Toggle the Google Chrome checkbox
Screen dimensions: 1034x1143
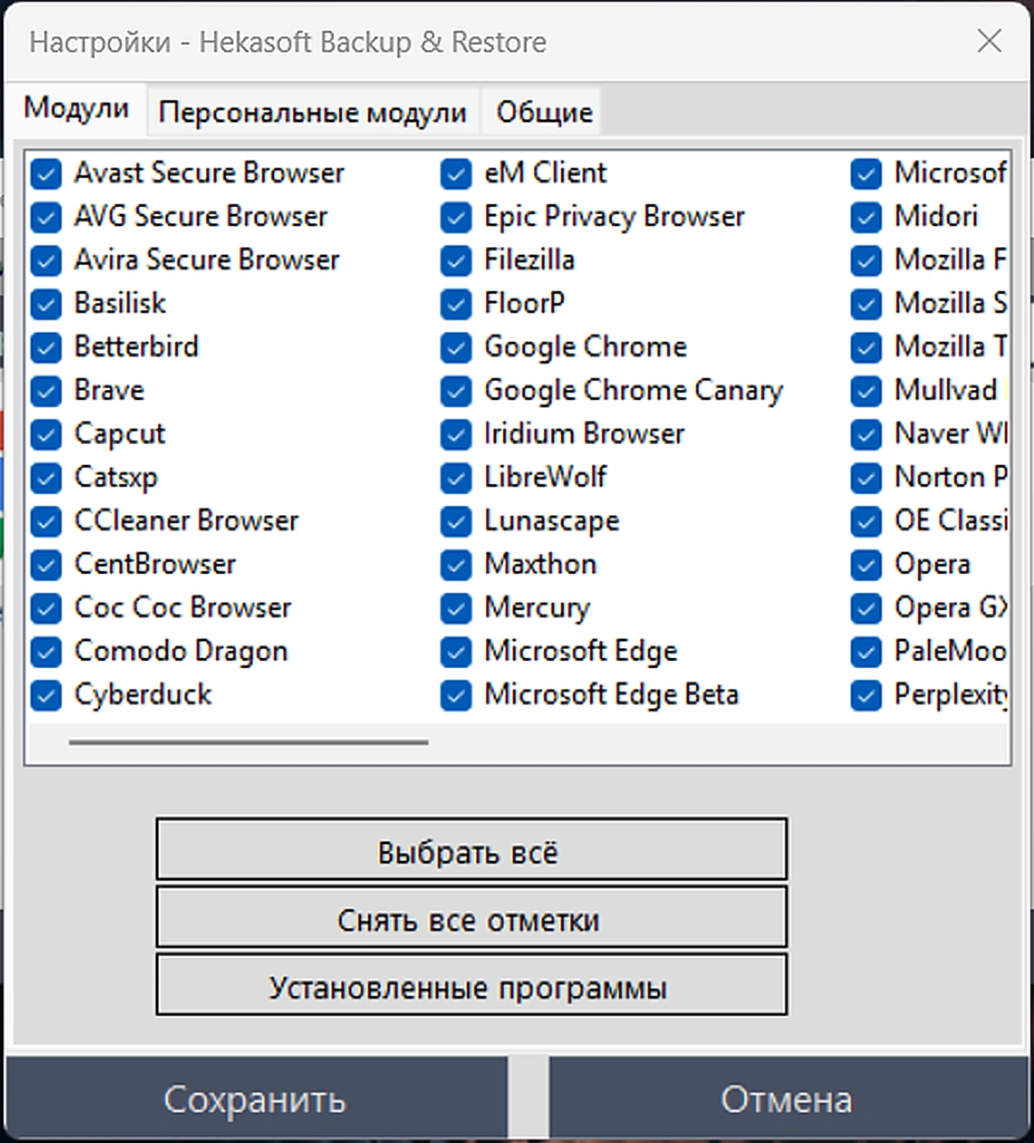coord(456,348)
